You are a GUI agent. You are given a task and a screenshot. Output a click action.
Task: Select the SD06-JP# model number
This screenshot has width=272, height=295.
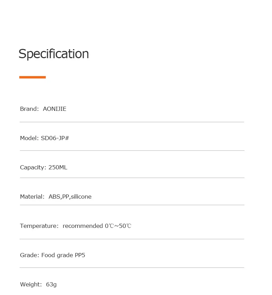pos(55,138)
